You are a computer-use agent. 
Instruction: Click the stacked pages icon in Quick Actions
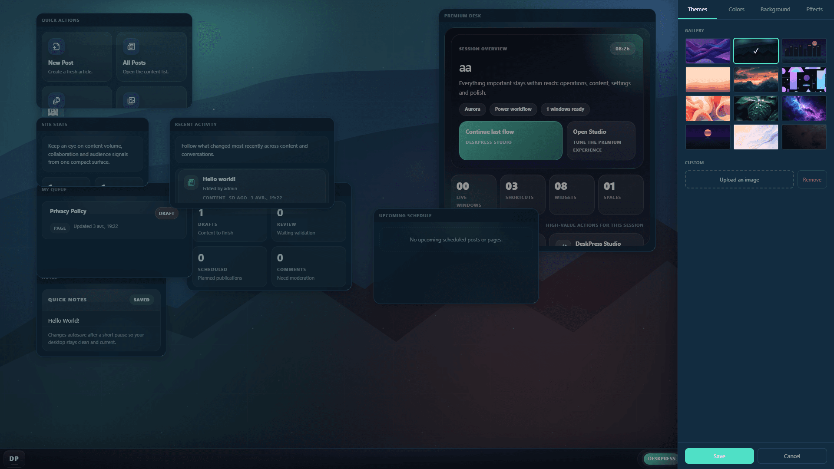pos(56,100)
